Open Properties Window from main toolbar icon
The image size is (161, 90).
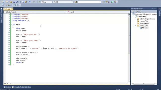coord(106,2)
